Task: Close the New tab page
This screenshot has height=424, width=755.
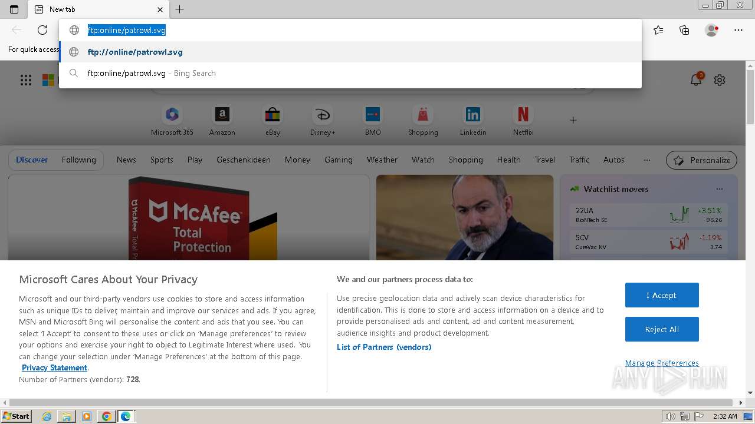Action: [160, 9]
